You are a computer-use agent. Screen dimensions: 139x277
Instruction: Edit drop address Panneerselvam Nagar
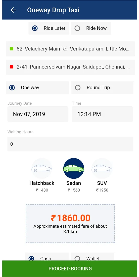coord(70,67)
